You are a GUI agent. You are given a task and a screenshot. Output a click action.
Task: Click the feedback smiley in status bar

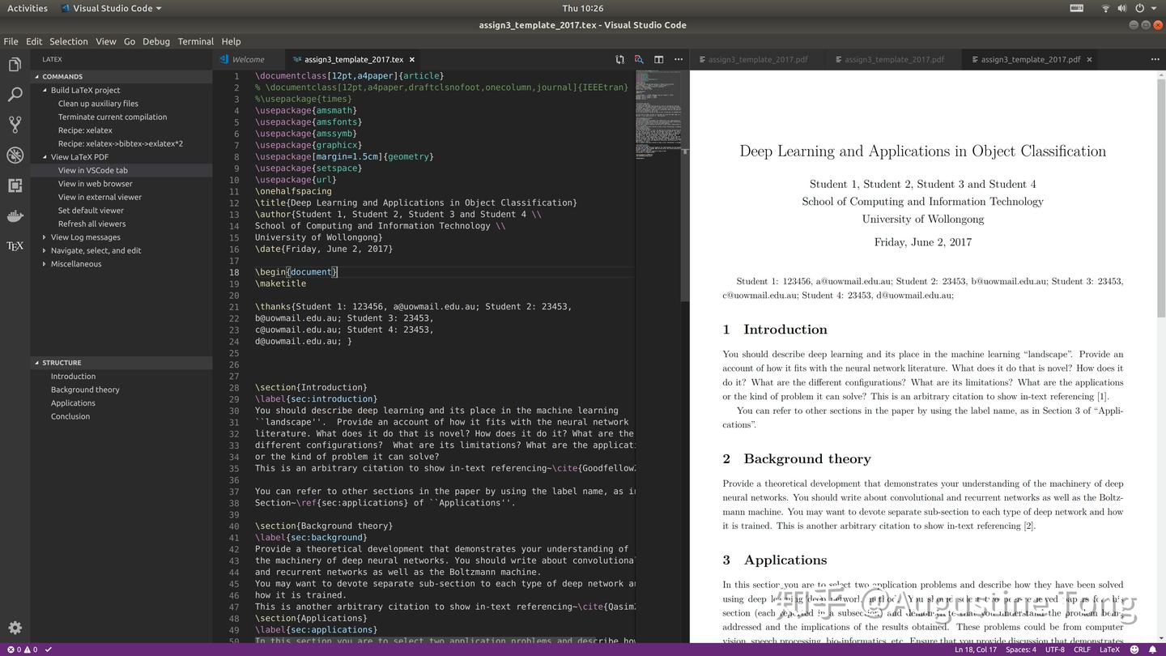click(1136, 650)
